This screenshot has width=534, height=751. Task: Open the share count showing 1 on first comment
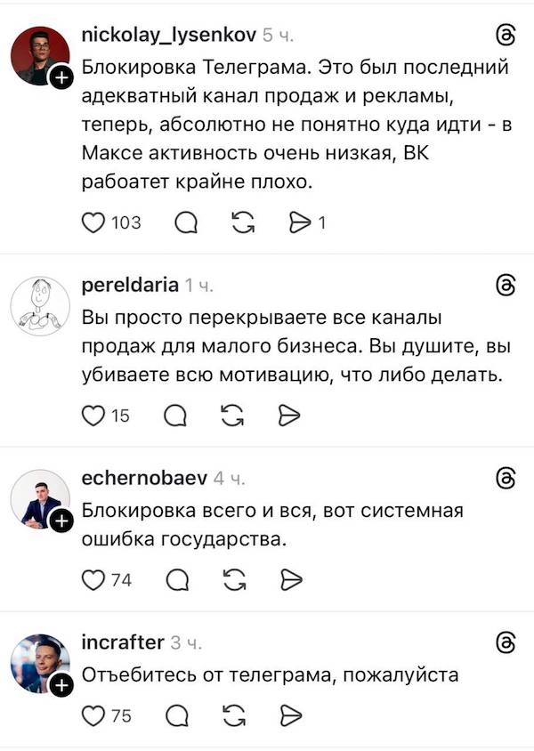(320, 222)
